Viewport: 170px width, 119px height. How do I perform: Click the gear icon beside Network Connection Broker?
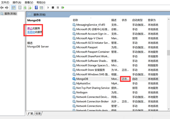[x=74, y=101]
